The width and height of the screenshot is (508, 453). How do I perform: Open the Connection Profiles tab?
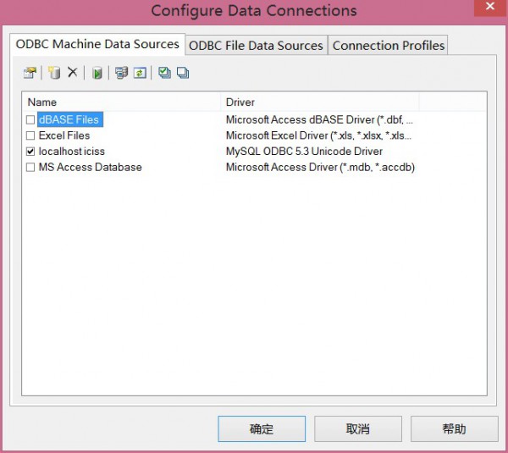click(x=388, y=46)
